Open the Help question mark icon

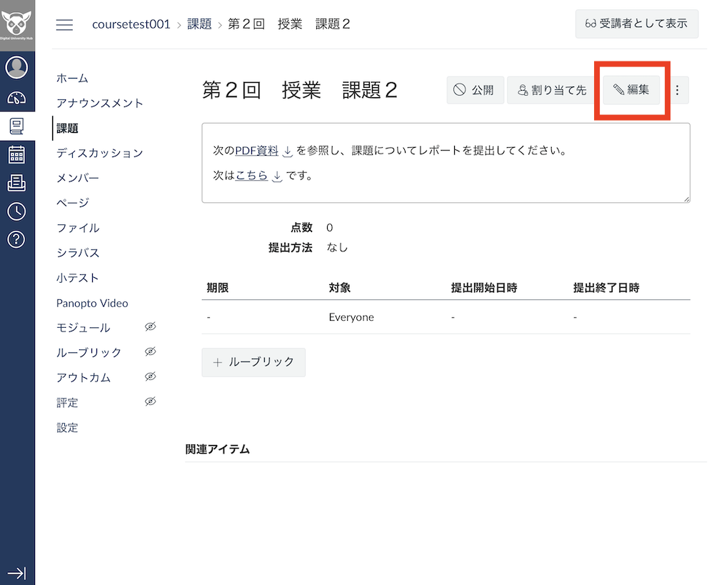[x=16, y=240]
